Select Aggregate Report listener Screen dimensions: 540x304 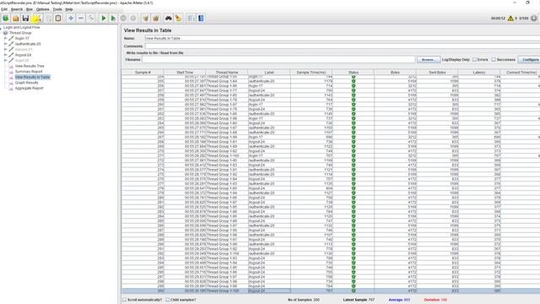click(29, 88)
